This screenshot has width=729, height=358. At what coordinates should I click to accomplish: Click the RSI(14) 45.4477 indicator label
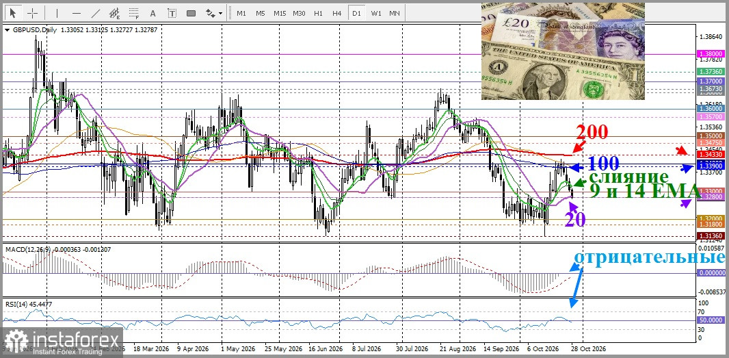pyautogui.click(x=29, y=304)
